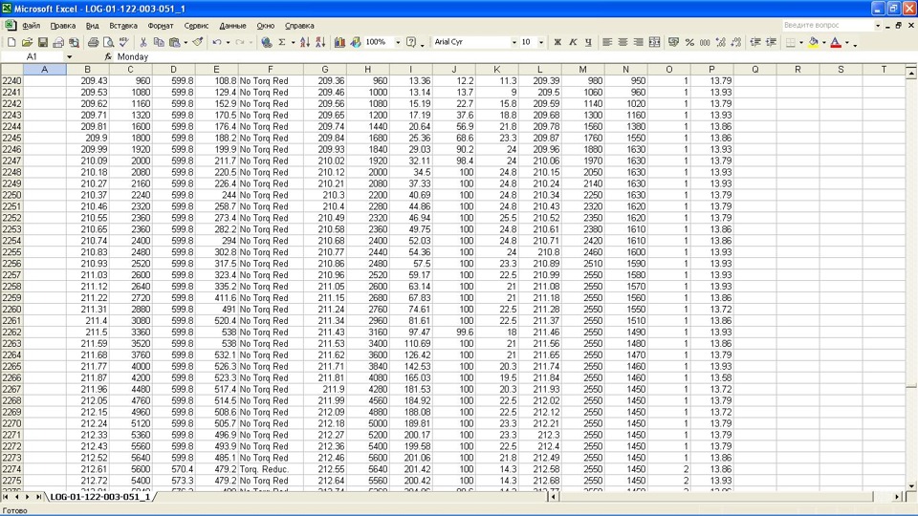The height and width of the screenshot is (516, 918).
Task: Open the Вставка menu
Action: [x=123, y=26]
